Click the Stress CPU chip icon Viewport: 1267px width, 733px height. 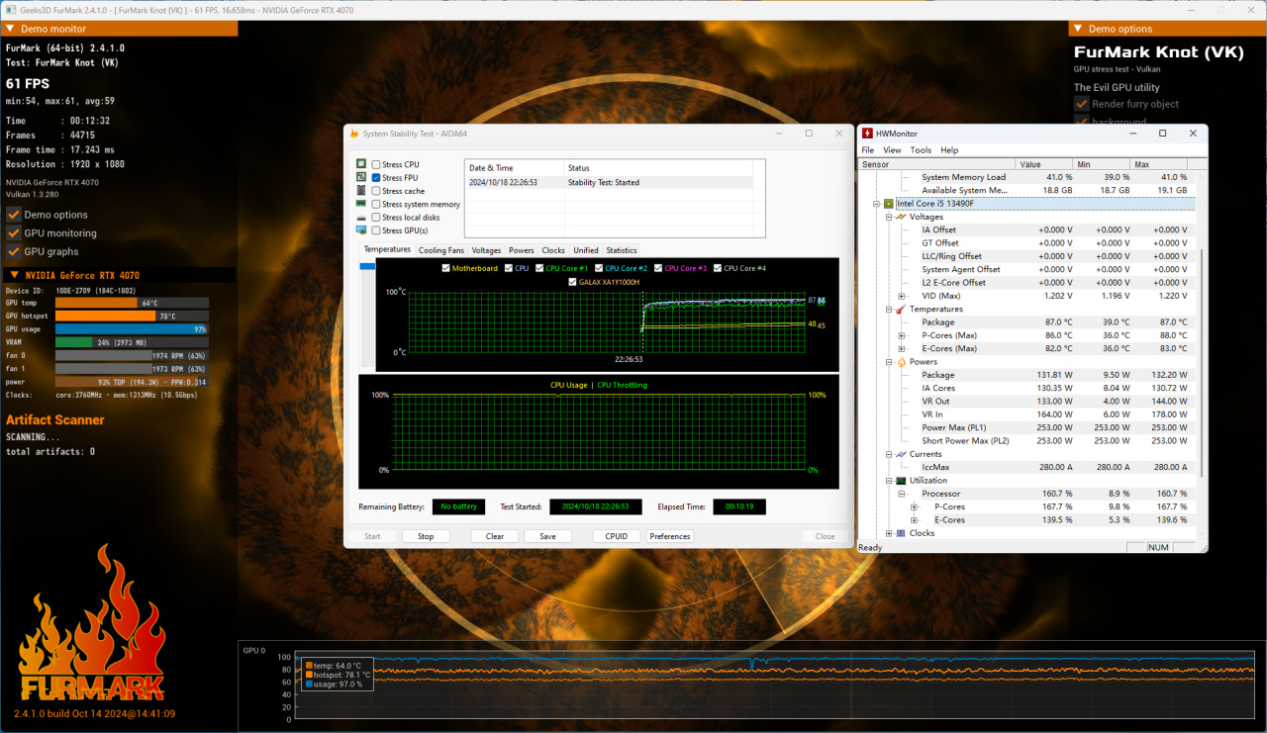361,164
